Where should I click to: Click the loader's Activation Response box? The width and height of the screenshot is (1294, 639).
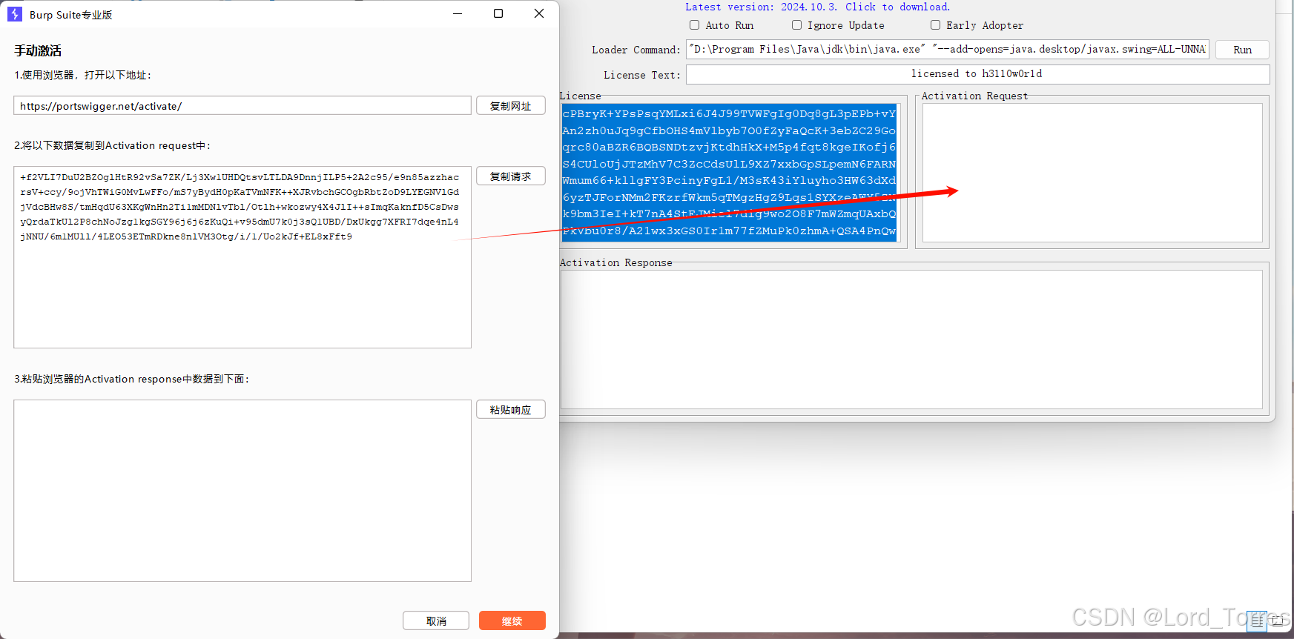pos(911,340)
